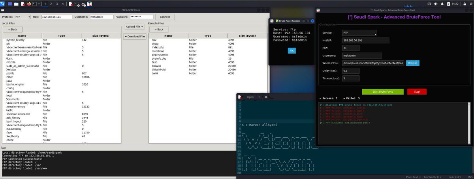
Task: Select Documents folder in local files
Action: (61, 99)
